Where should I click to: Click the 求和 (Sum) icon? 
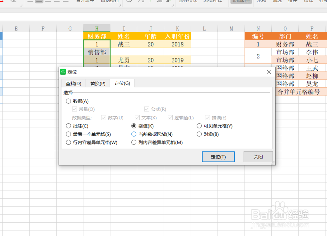pyautogui.click(x=262, y=2)
